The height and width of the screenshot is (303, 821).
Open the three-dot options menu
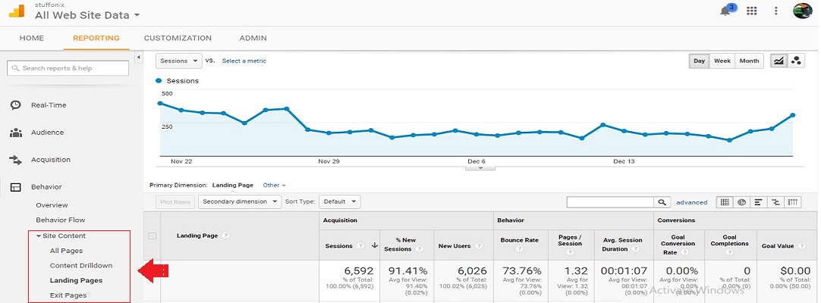tap(776, 11)
